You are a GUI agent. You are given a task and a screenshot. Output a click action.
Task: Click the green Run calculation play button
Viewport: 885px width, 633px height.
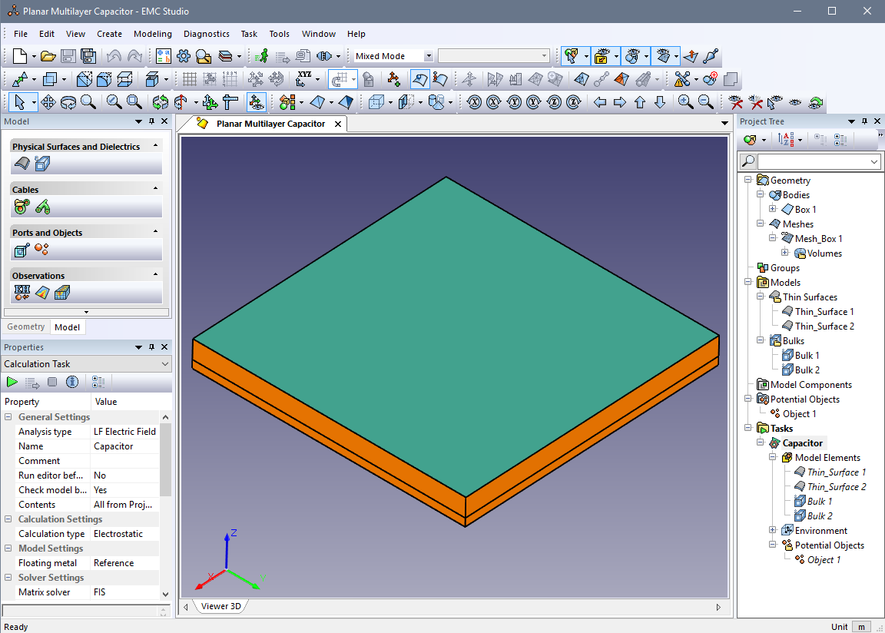click(x=12, y=382)
